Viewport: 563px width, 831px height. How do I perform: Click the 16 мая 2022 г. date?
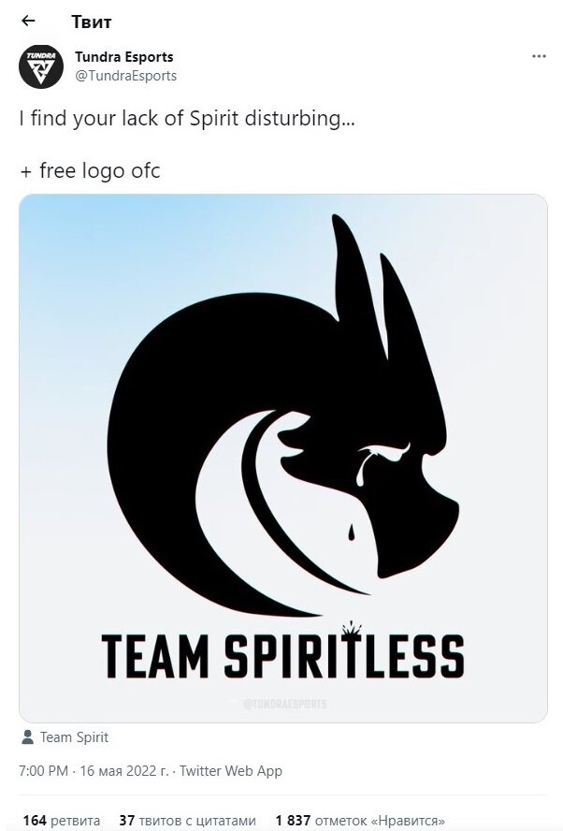[124, 770]
